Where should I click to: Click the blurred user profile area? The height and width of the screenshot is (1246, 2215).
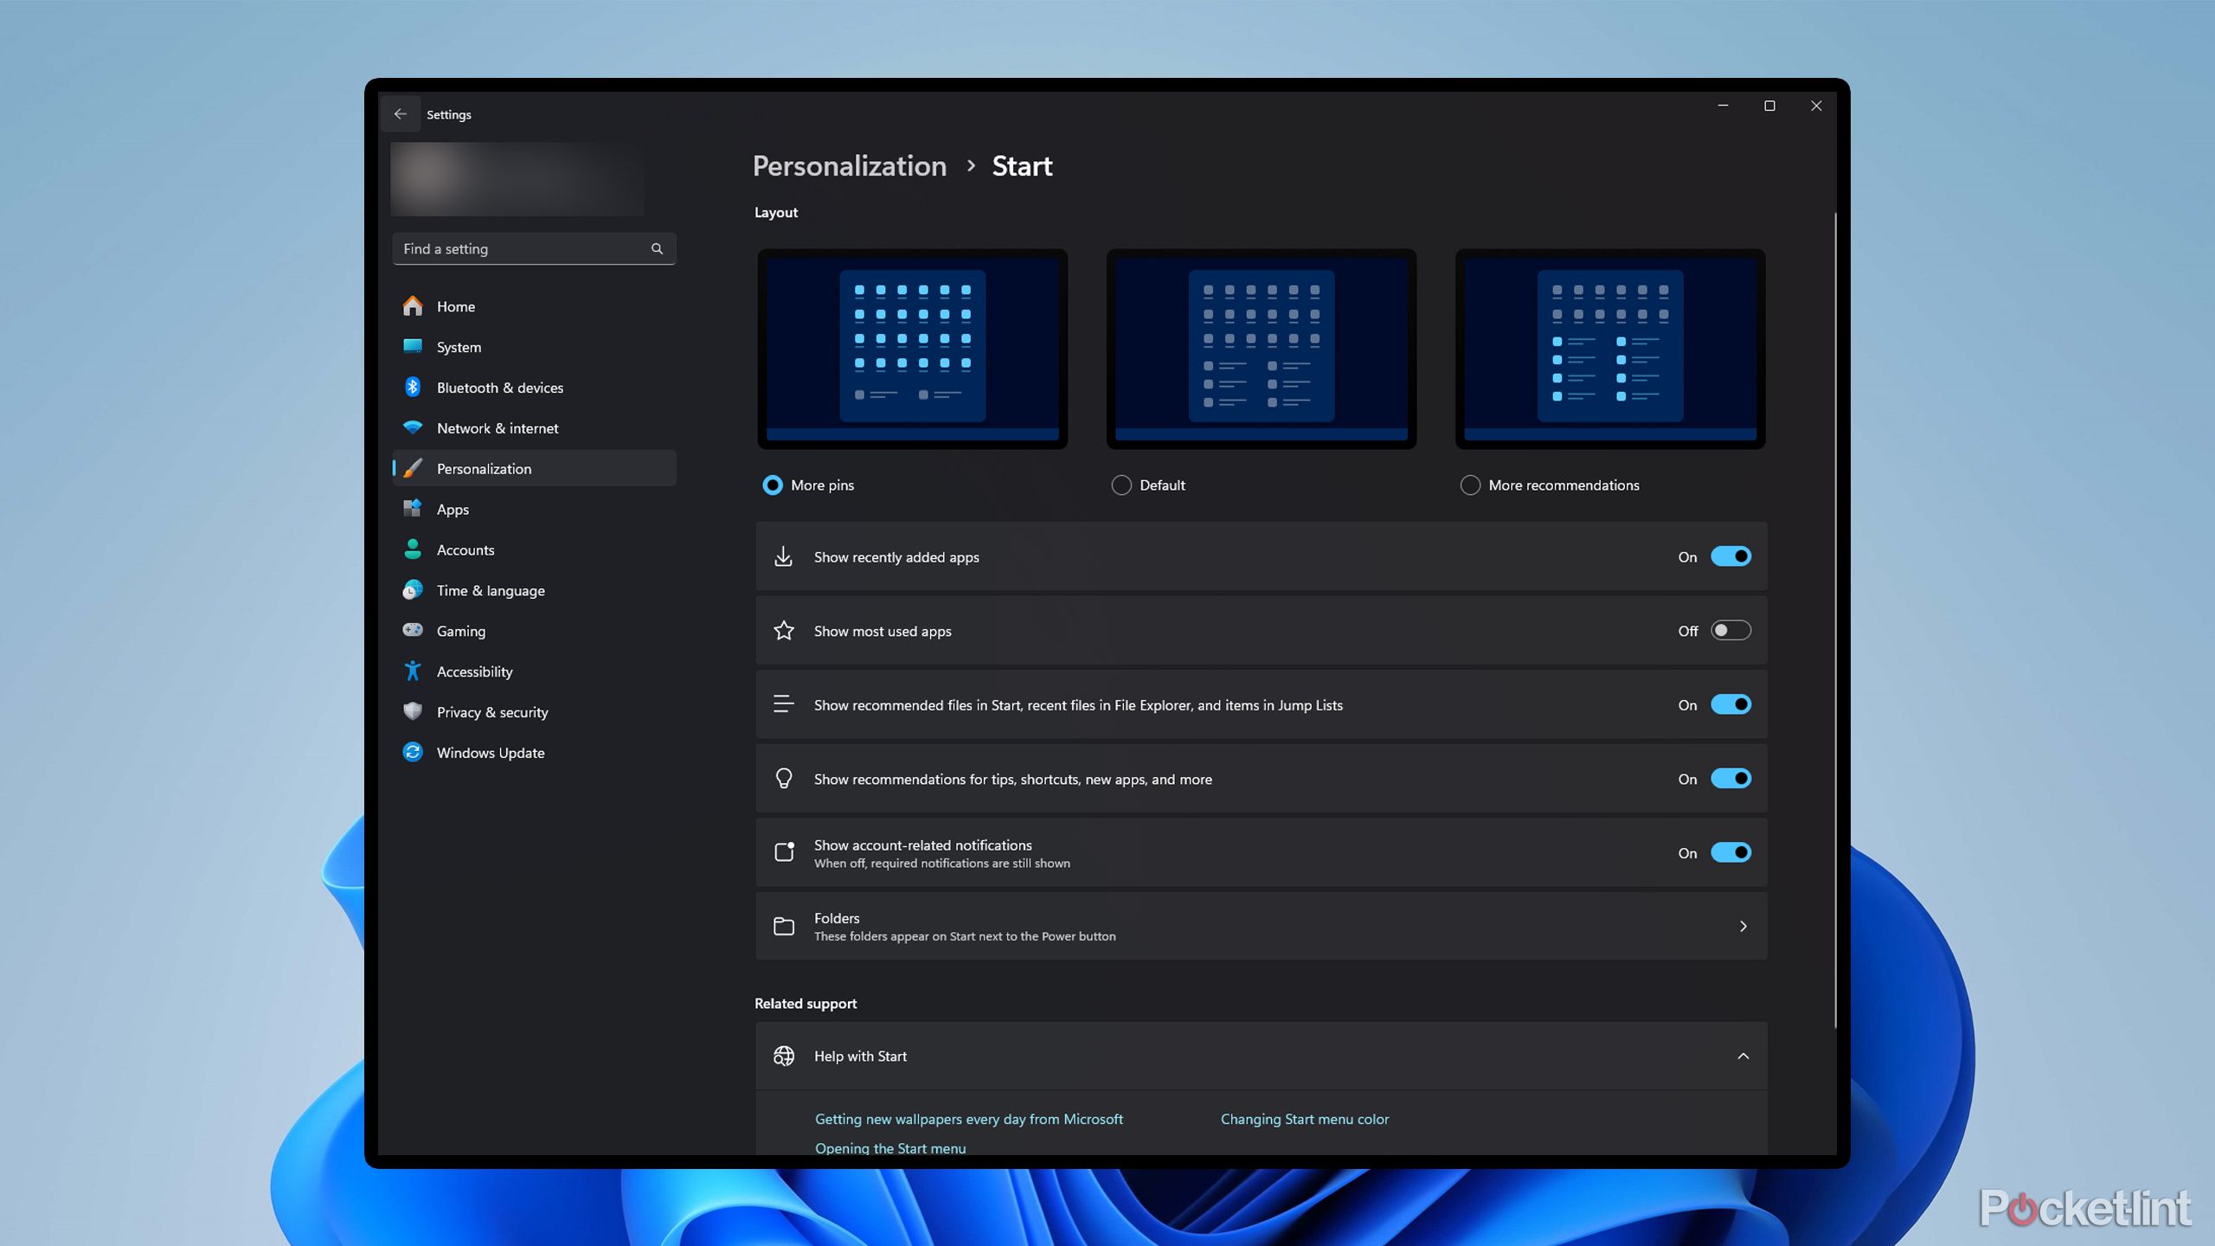517,179
